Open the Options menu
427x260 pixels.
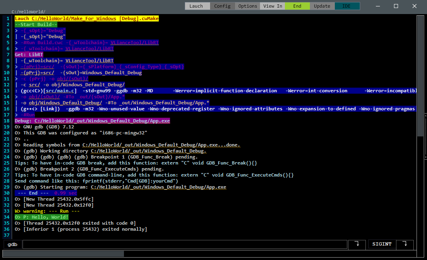coord(247,6)
